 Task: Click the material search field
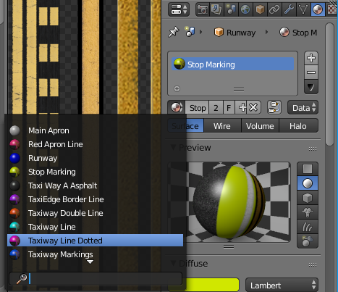96,279
